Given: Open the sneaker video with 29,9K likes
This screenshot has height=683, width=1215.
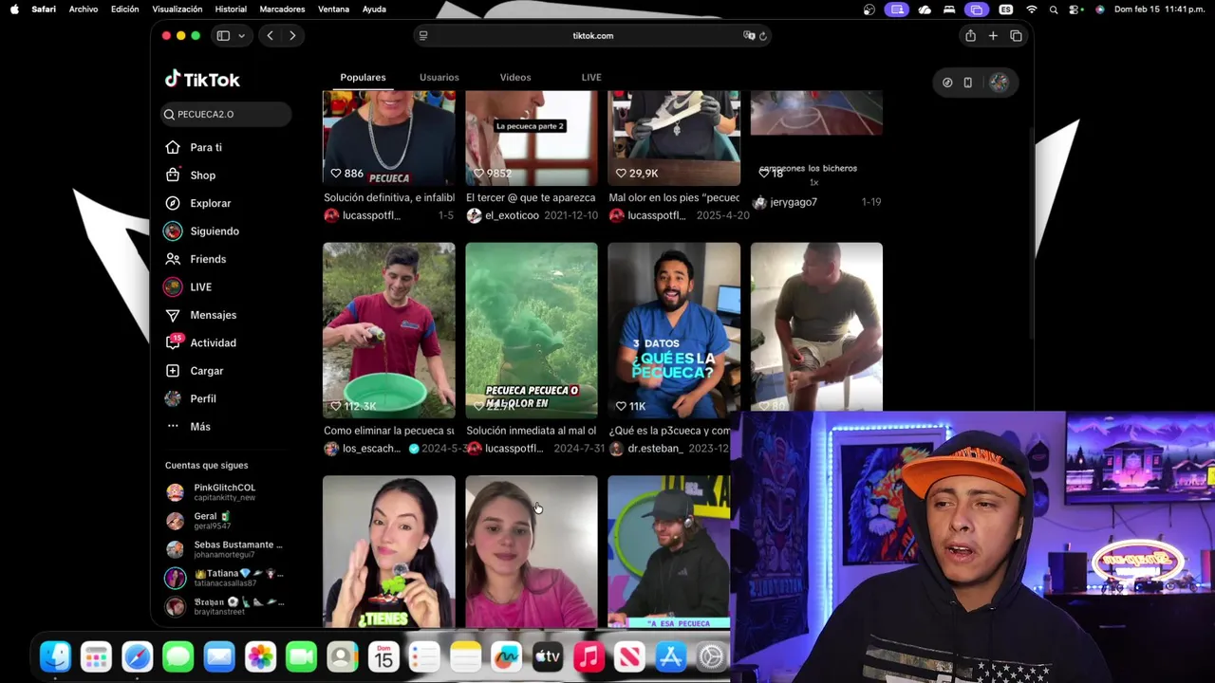Looking at the screenshot, I should tap(674, 138).
